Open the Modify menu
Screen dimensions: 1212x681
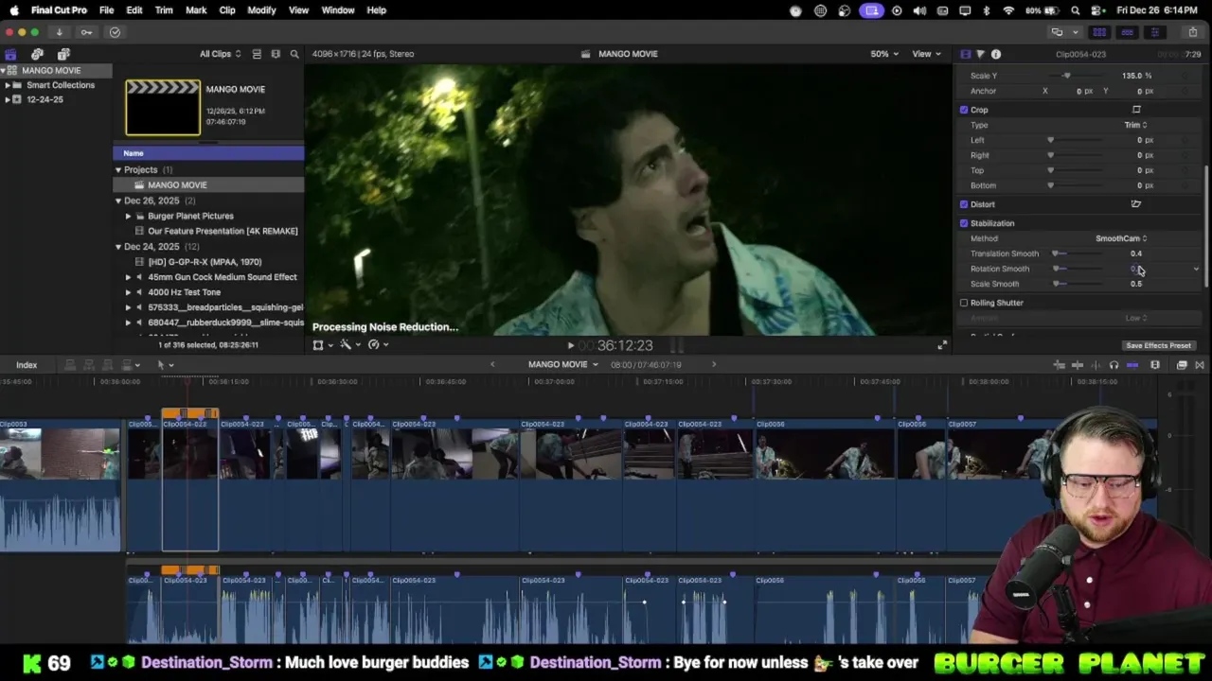[261, 10]
